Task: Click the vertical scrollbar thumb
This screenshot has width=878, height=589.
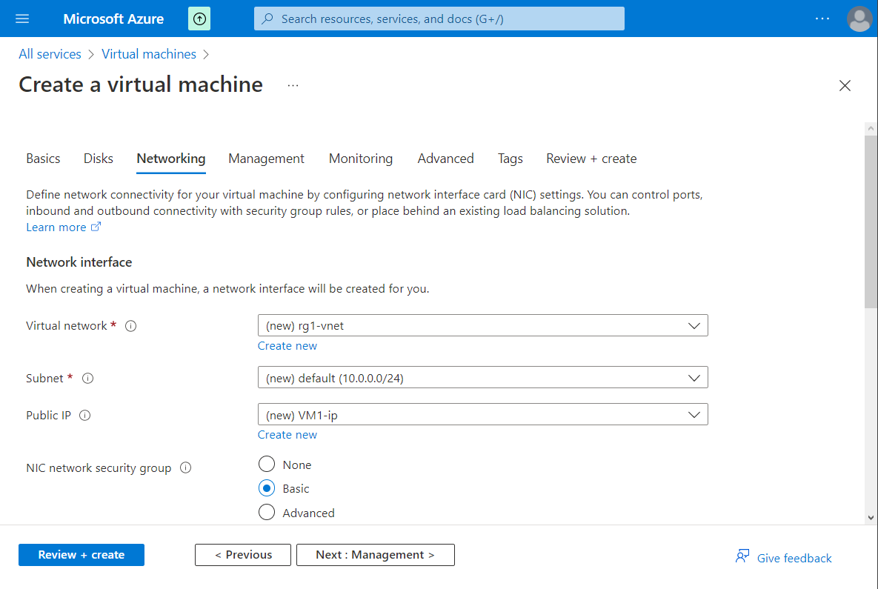Action: click(x=870, y=222)
